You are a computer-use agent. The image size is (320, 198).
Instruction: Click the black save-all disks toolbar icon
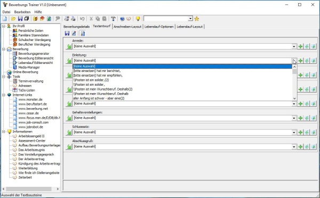27,19
